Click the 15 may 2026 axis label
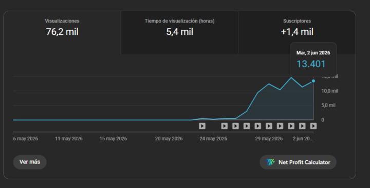The width and height of the screenshot is (370, 188). tap(113, 139)
